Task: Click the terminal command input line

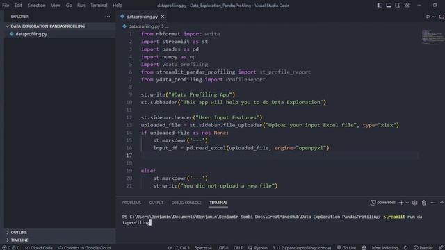Action: [x=272, y=219]
